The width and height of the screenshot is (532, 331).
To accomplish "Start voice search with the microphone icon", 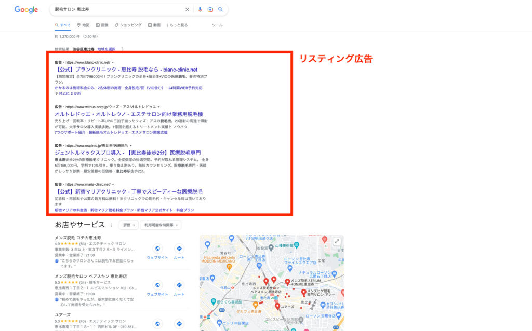I will coord(200,9).
